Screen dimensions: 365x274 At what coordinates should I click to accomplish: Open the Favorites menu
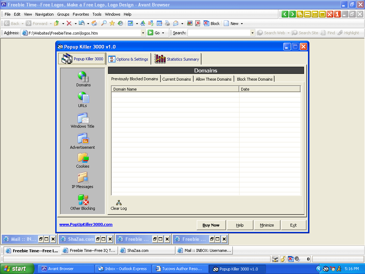[x=81, y=14]
